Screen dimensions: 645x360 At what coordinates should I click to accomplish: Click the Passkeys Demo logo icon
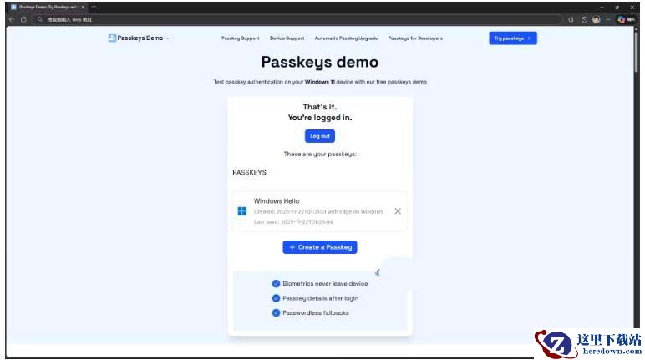click(112, 38)
